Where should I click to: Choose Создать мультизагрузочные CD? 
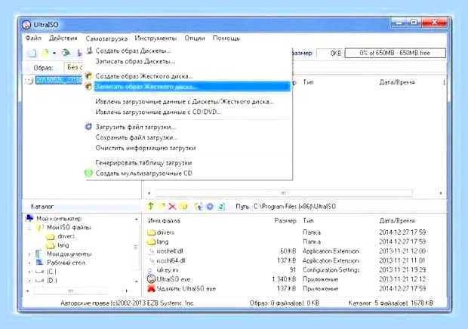click(x=144, y=174)
